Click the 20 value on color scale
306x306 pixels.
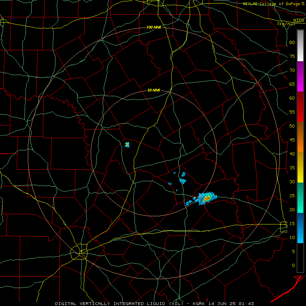292,209
